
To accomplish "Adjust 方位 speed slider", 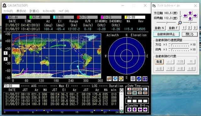I will pyautogui.click(x=179, y=45).
